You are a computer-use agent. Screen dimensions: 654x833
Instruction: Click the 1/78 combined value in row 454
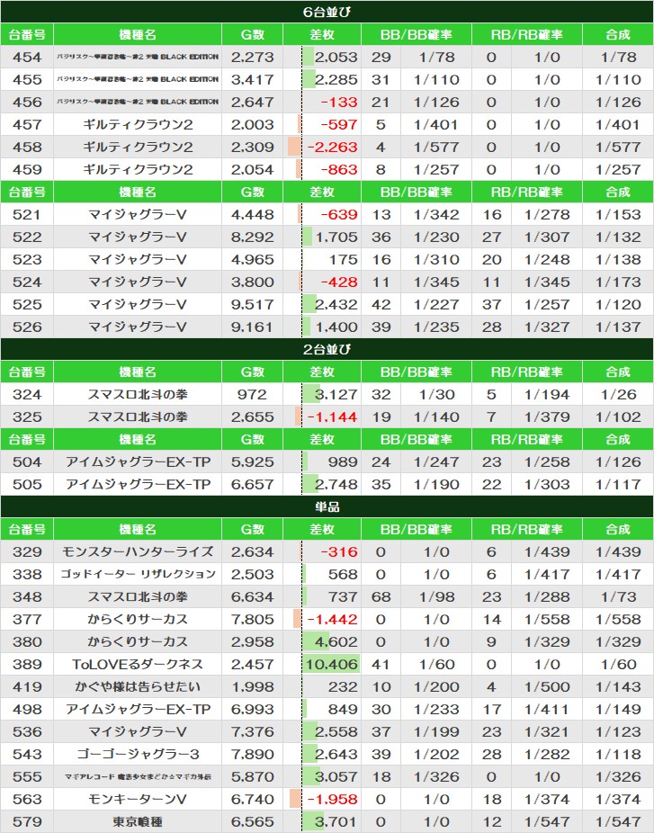click(618, 57)
